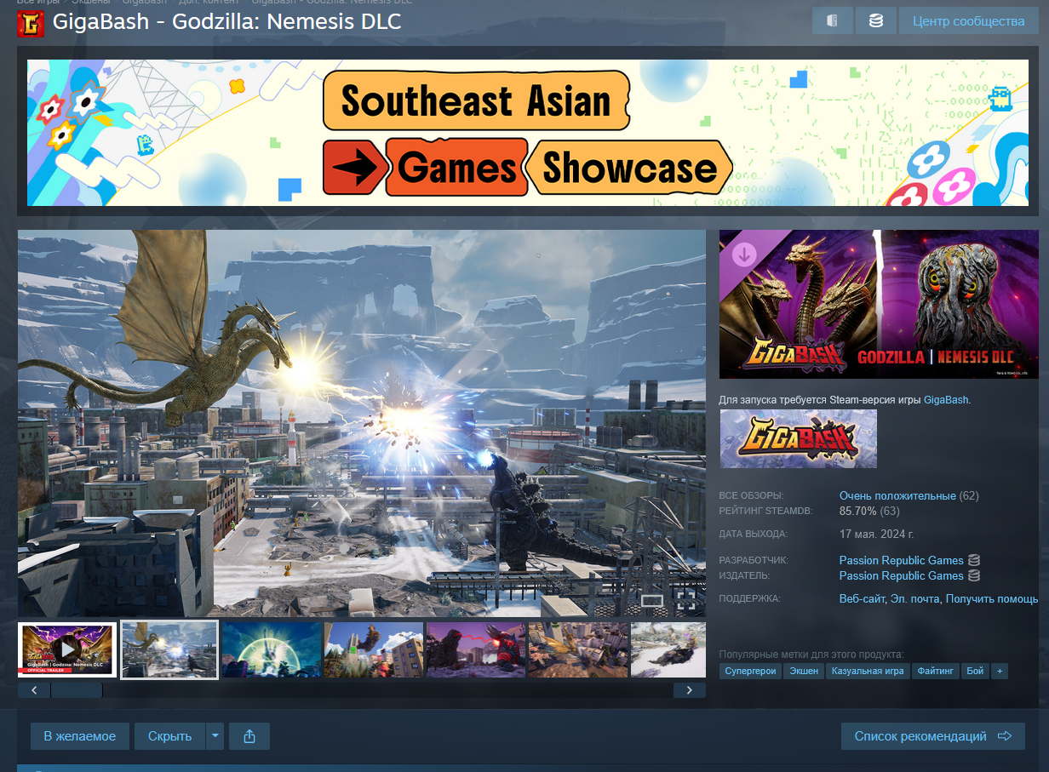Click the release date 17 мая. 2024 г.

click(x=876, y=534)
